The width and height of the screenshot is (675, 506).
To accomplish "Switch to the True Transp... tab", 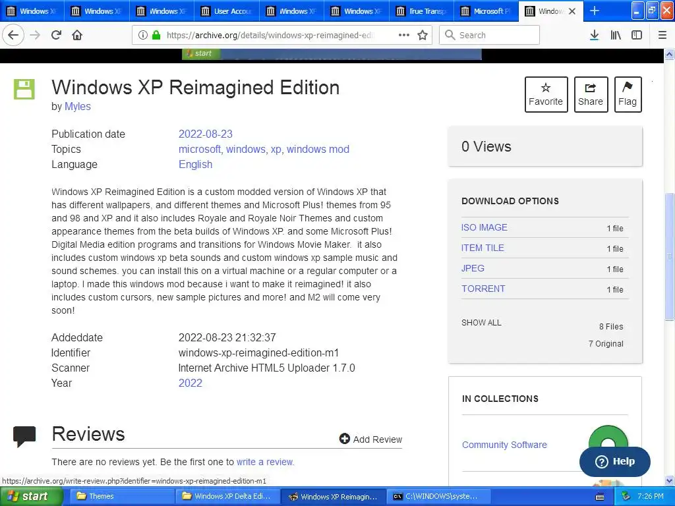I will point(421,11).
